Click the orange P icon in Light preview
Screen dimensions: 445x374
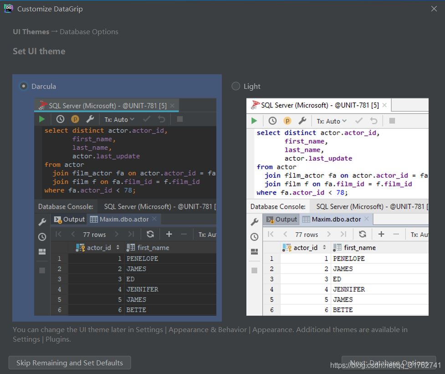tap(287, 121)
